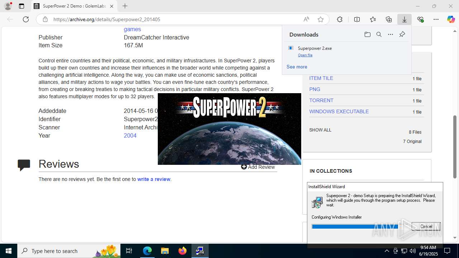This screenshot has width=459, height=258.
Task: Click the Reviews section heading
Action: [59, 164]
